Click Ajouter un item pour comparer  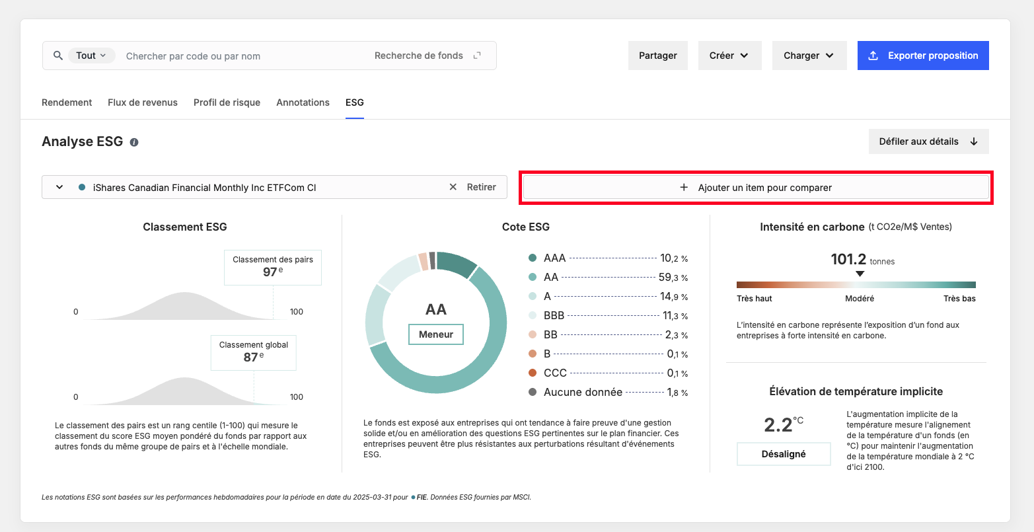tap(756, 188)
